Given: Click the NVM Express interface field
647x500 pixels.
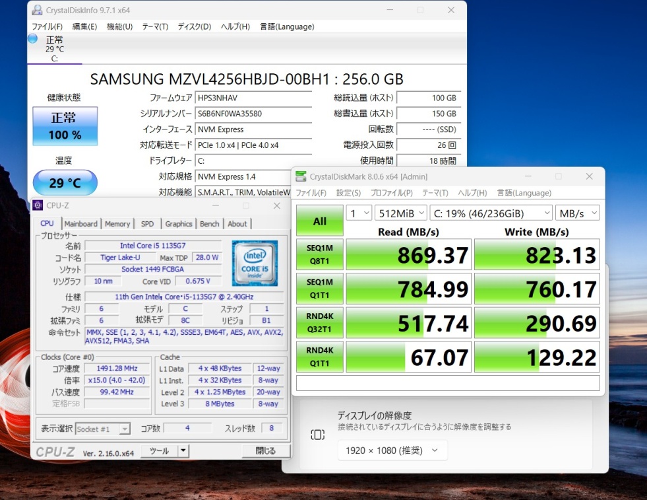Looking at the screenshot, I should point(253,129).
